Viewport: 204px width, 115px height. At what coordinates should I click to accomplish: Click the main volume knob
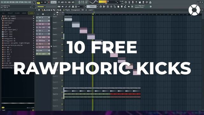(34, 2)
